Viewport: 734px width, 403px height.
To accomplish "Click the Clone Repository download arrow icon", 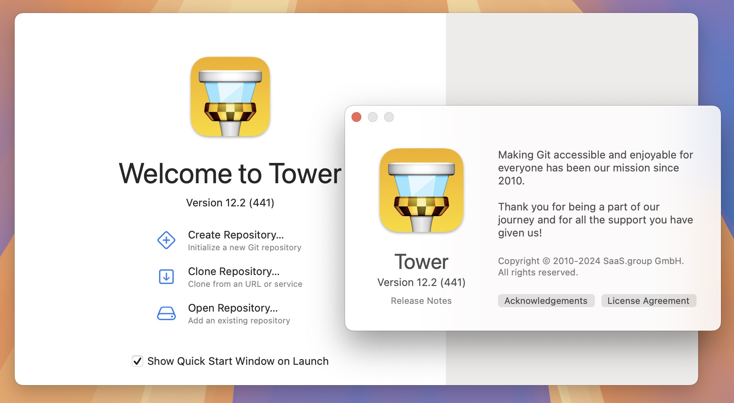I will coord(166,277).
